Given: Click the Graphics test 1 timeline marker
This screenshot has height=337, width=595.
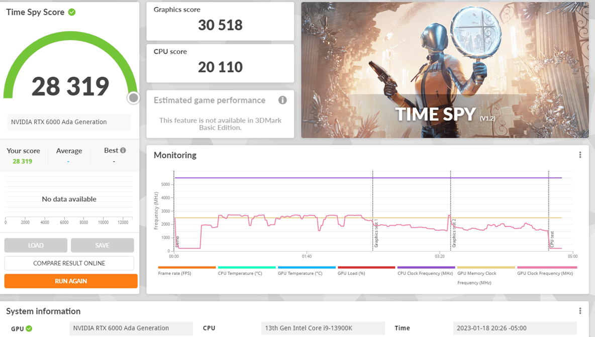Looking at the screenshot, I should click(x=376, y=234).
